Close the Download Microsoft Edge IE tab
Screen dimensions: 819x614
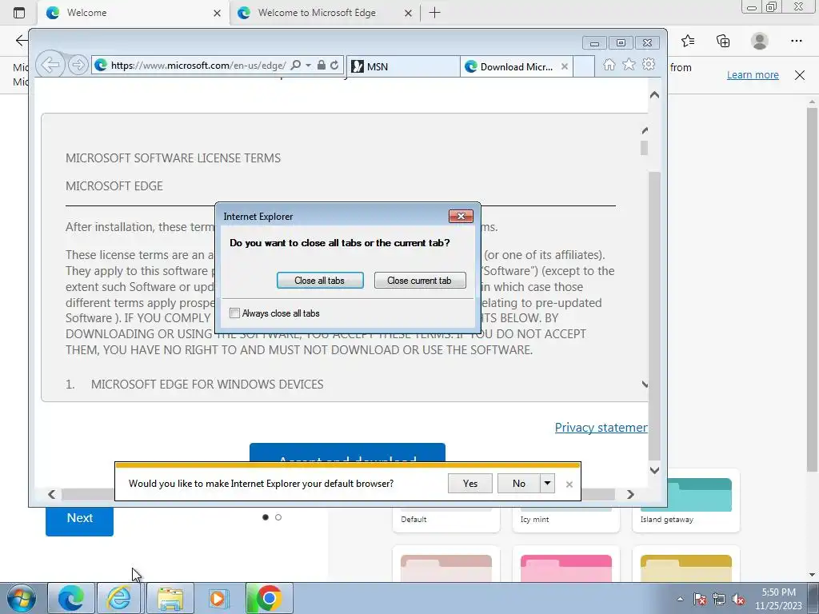pos(565,66)
